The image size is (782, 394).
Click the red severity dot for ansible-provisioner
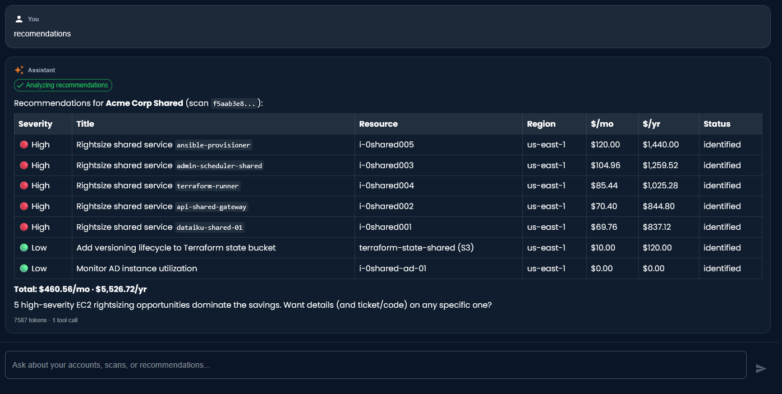(x=24, y=145)
